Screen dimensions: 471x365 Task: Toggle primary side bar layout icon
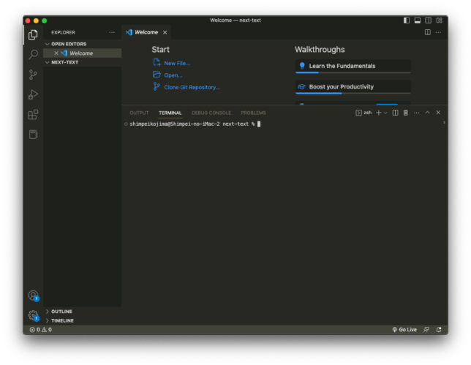(407, 20)
